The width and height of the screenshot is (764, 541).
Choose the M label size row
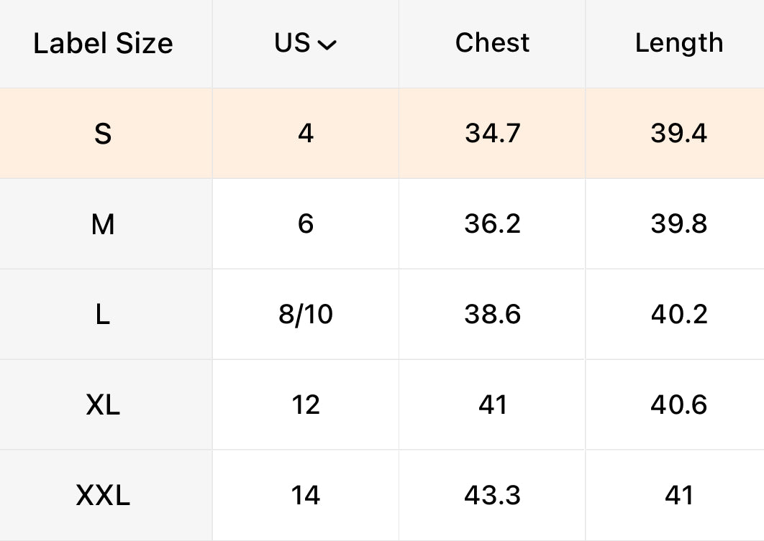coord(103,224)
